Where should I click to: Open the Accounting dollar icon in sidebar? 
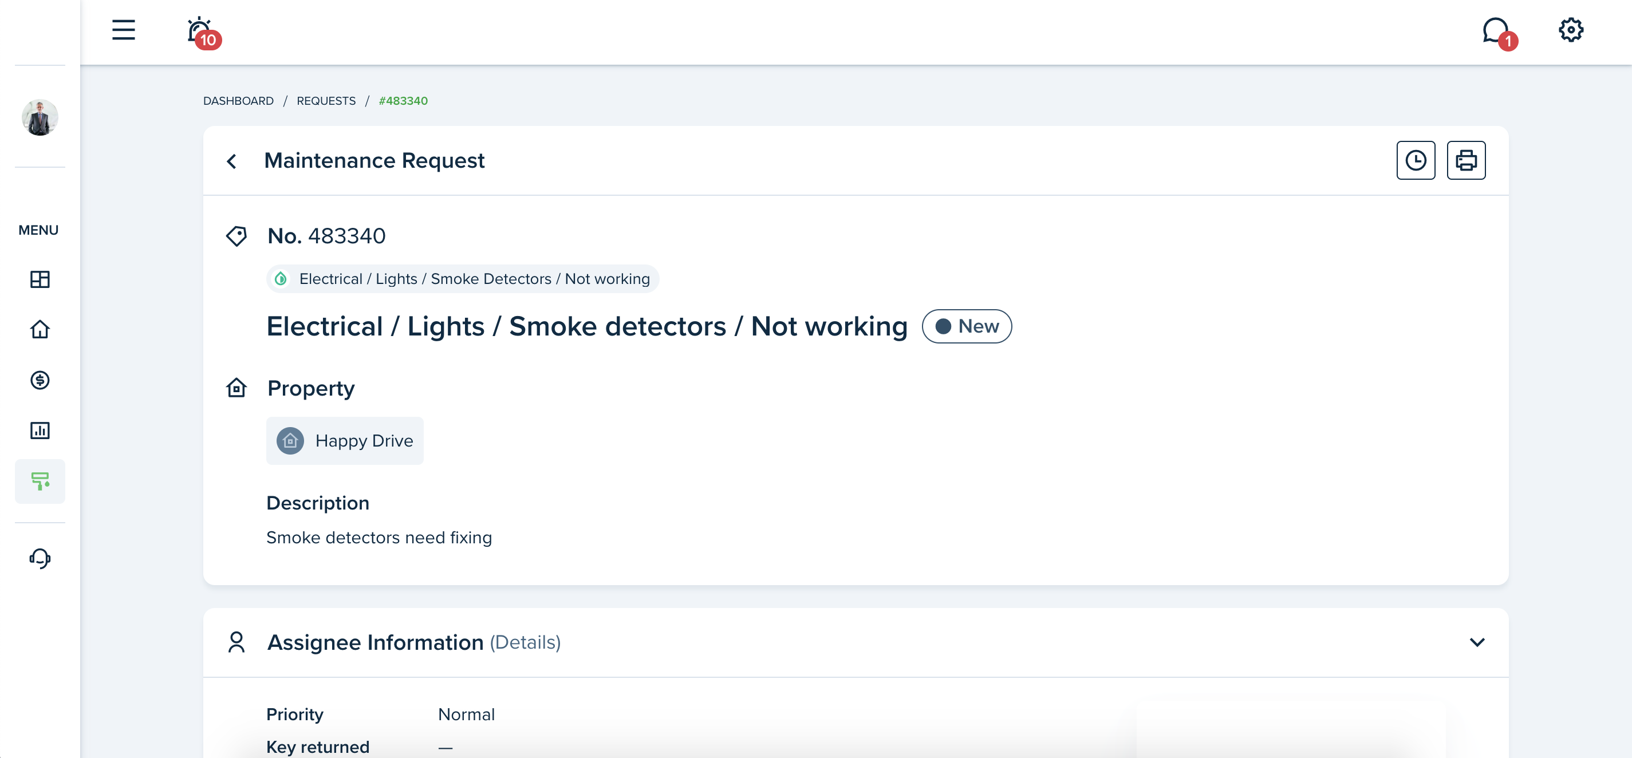coord(40,380)
